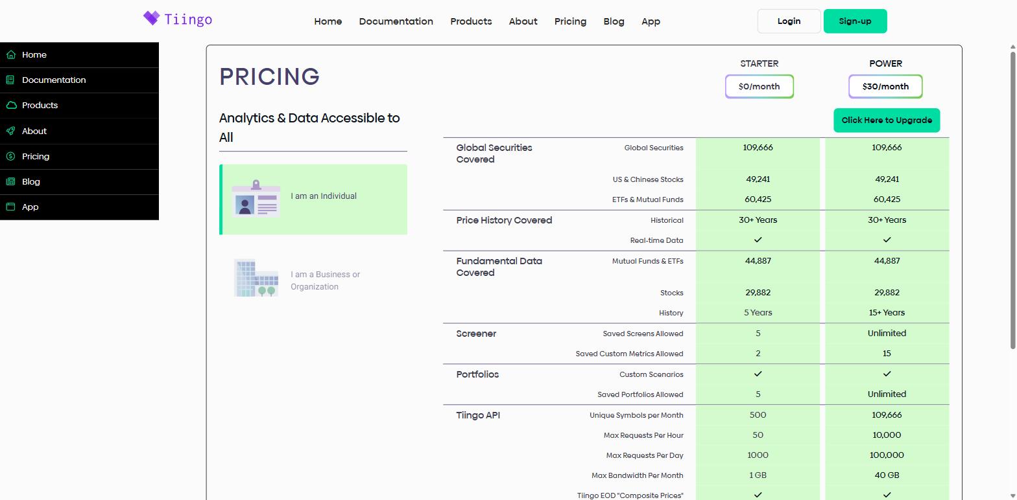This screenshot has width=1017, height=500.
Task: Click the Starter Tiingo EOD Composite Prices checkmark
Action: point(758,495)
